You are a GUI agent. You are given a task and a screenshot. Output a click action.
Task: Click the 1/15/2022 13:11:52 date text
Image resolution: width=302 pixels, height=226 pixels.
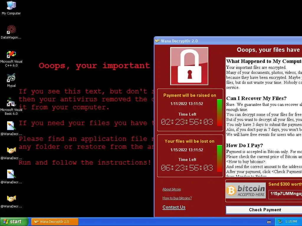[x=187, y=150]
